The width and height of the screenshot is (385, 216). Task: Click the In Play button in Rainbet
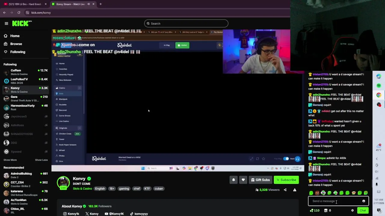tap(167, 45)
